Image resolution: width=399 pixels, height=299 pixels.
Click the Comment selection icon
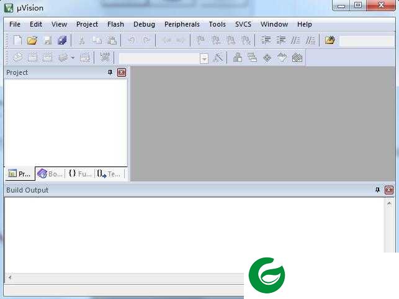[295, 40]
